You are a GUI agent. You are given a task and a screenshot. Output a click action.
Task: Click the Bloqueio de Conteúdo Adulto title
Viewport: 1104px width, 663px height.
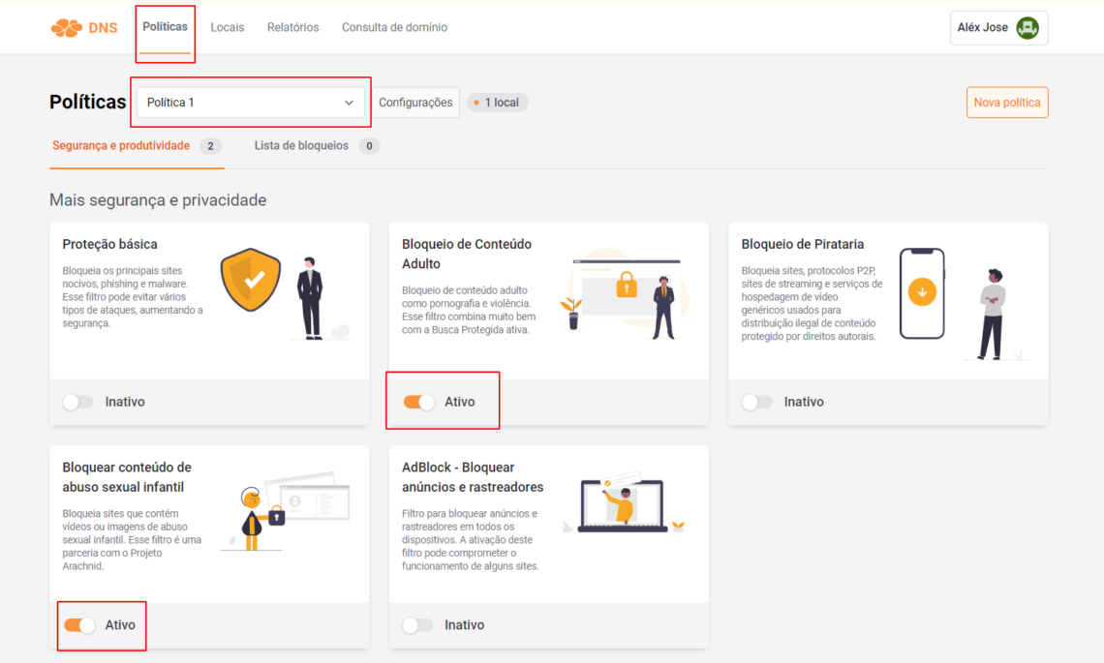point(467,255)
